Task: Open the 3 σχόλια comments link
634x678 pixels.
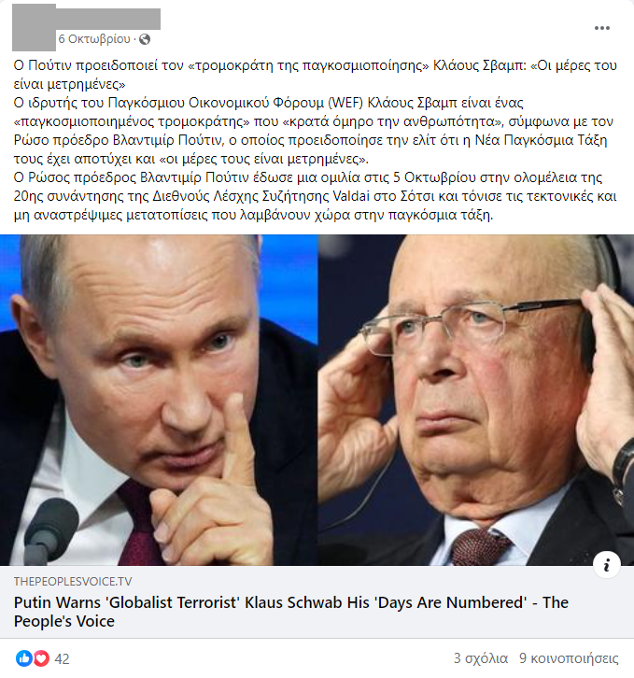Action: [481, 658]
